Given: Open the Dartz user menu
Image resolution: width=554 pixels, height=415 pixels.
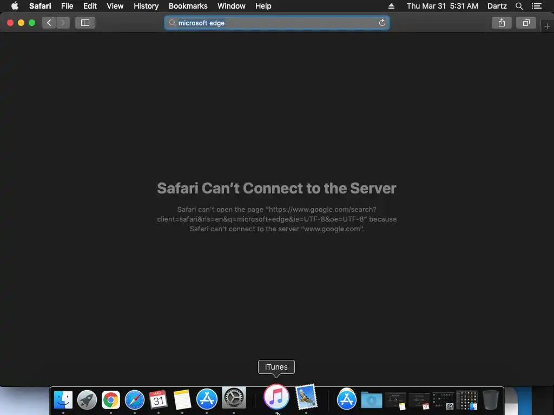Looking at the screenshot, I should click(497, 6).
